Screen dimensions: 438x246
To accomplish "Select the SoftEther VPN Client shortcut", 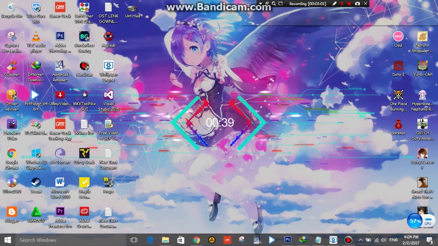I will click(84, 13).
